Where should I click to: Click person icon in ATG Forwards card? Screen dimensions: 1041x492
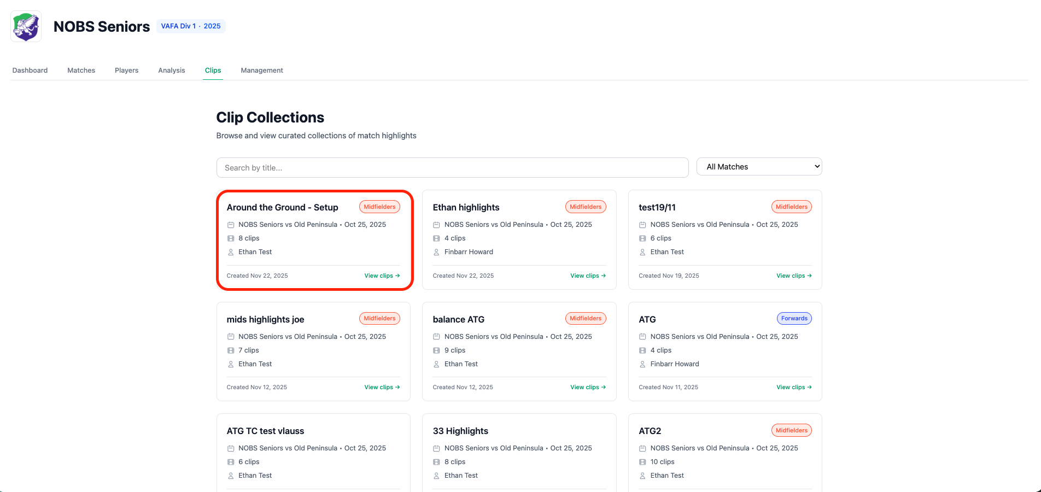tap(642, 364)
